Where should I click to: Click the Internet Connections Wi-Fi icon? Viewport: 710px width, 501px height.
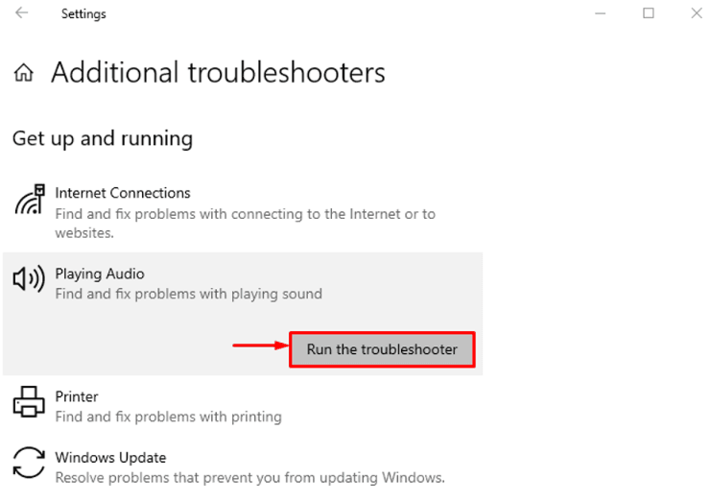[x=30, y=201]
